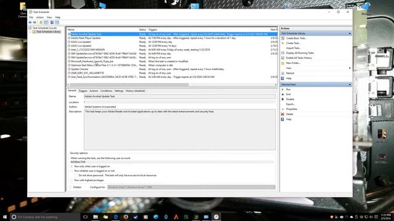Viewport: 394px width, 221px height.
Task: Select the ASUS Live Update1 task row
Action: point(172,42)
